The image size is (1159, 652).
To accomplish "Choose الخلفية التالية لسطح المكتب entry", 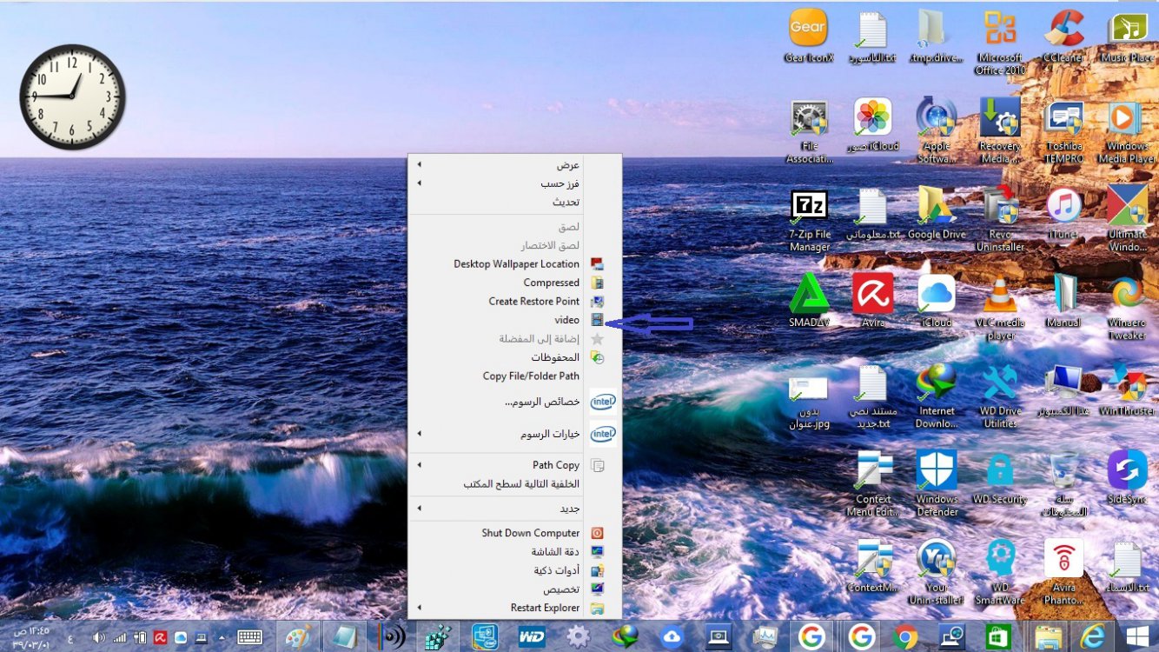I will point(514,484).
